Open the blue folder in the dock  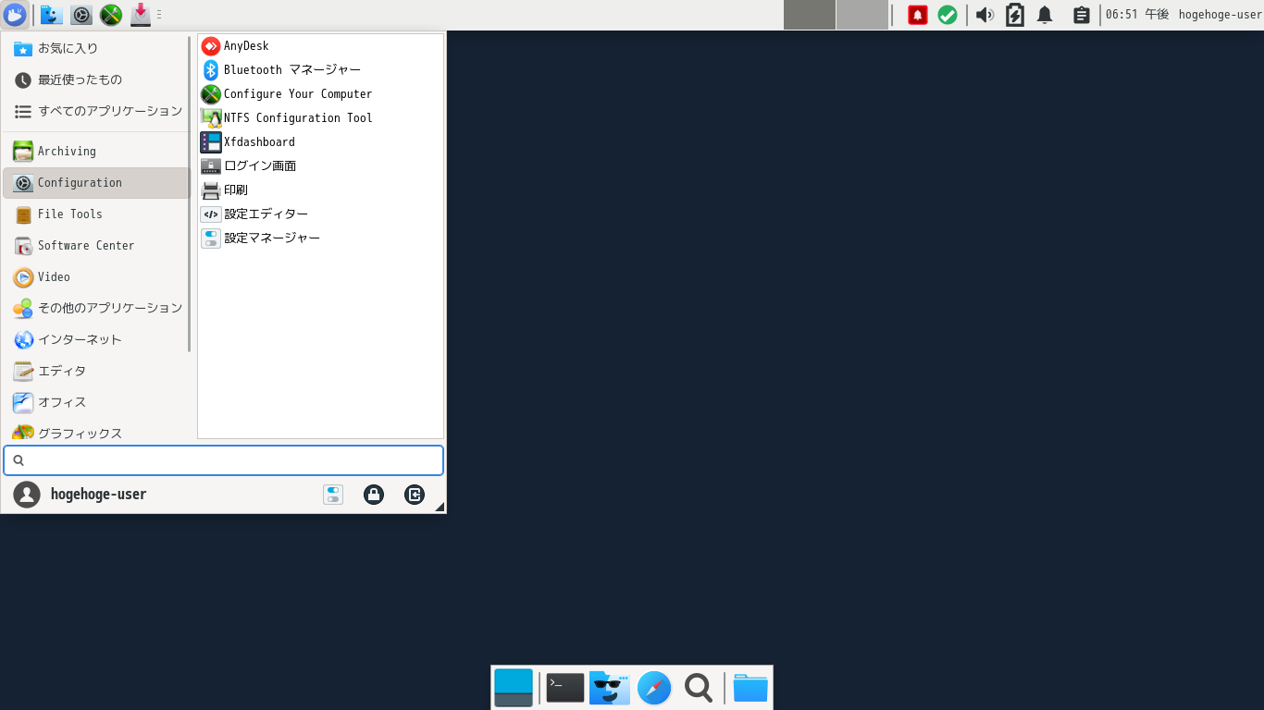(750, 688)
